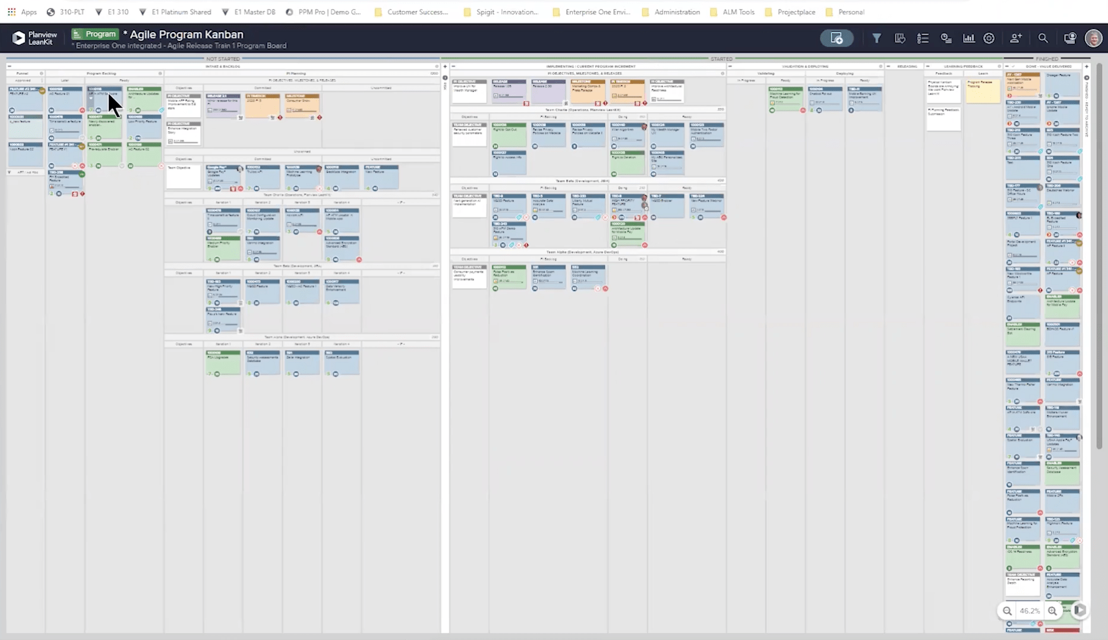Click the Team Beta swimlane header
The height and width of the screenshot is (640, 1108).
[583, 181]
